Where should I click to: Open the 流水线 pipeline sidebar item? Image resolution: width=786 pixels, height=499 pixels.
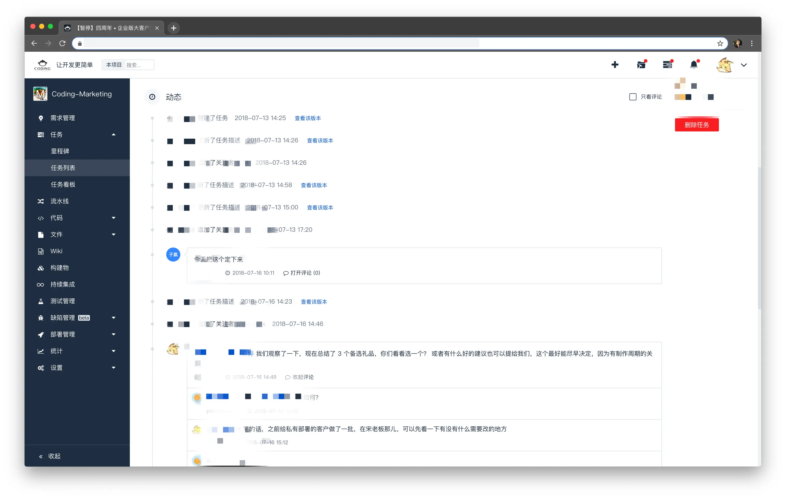point(60,201)
